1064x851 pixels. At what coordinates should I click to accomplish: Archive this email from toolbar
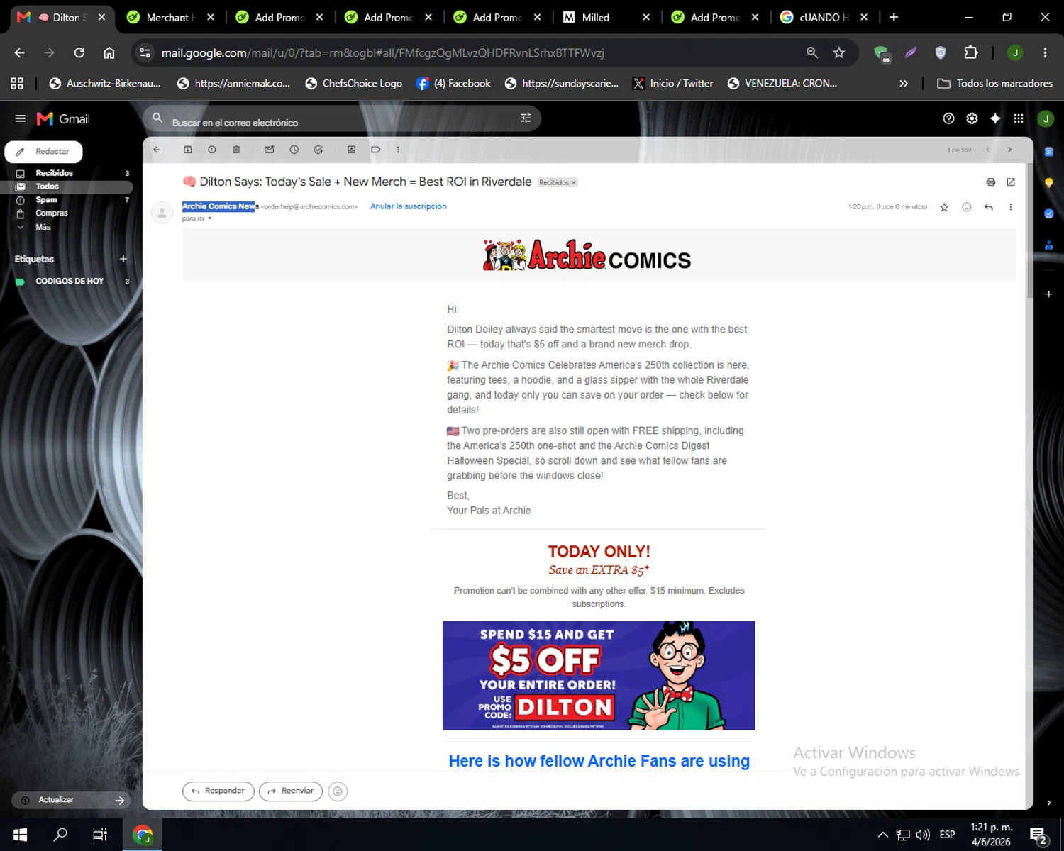pos(188,150)
